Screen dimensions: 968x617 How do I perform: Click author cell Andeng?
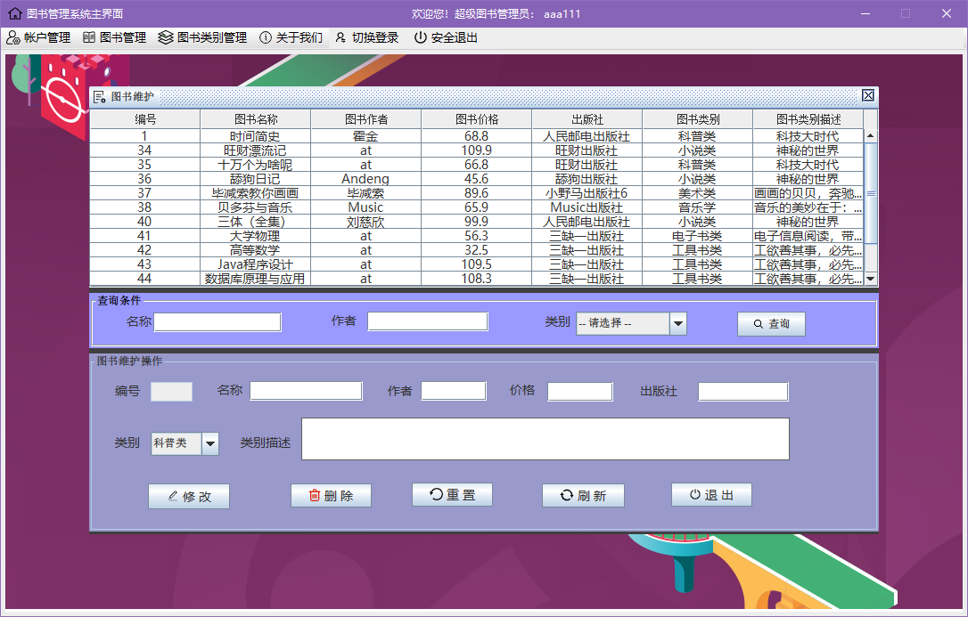[366, 179]
